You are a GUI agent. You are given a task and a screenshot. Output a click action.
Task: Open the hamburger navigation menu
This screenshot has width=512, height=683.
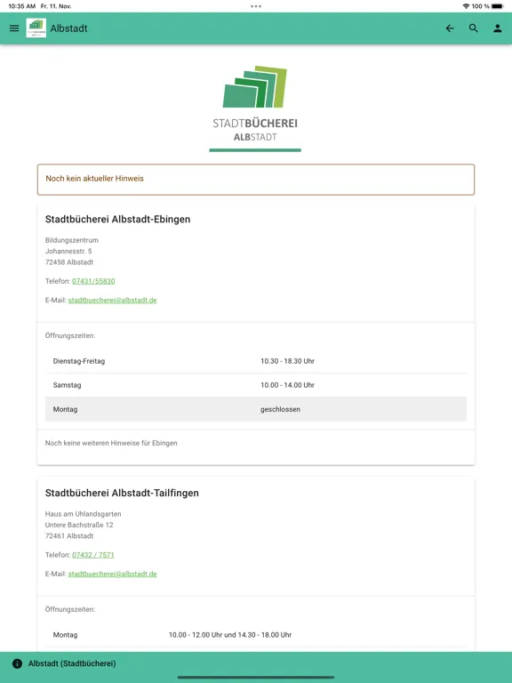tap(14, 28)
